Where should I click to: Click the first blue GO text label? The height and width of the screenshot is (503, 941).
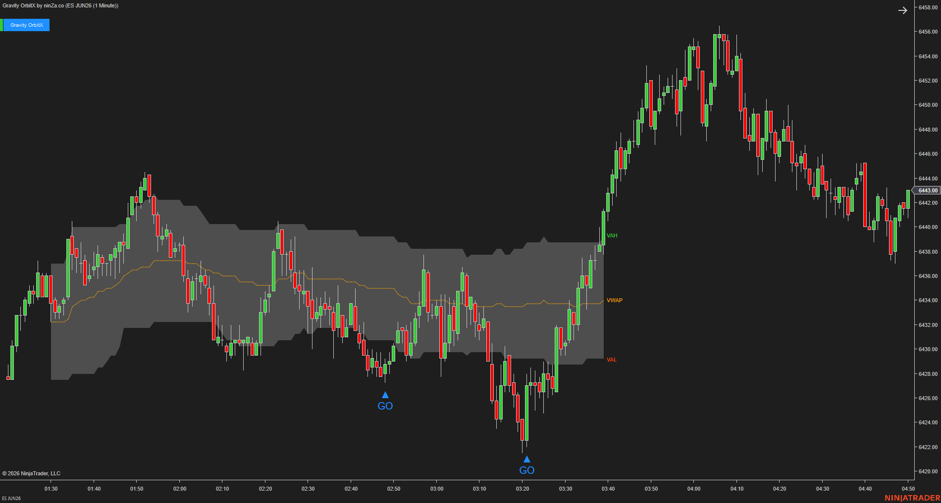[x=385, y=406]
